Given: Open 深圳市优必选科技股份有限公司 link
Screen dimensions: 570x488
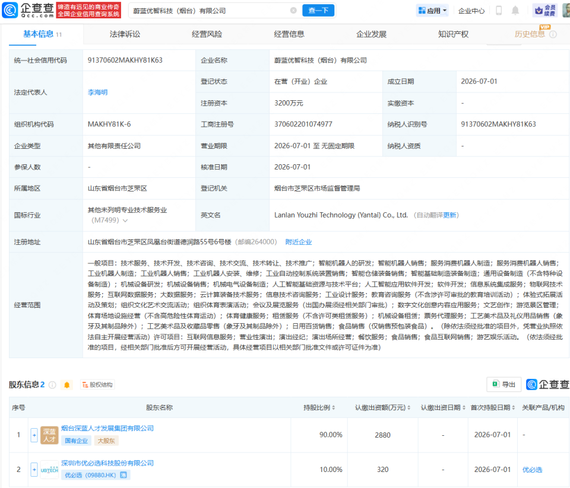Looking at the screenshot, I should (x=107, y=463).
